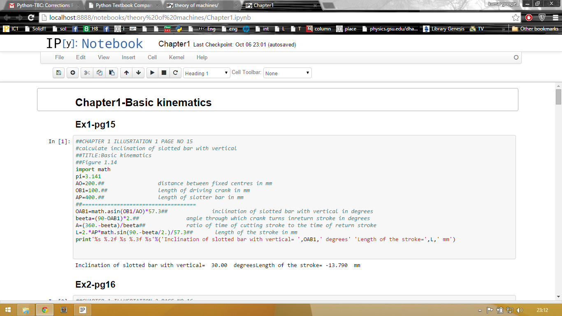This screenshot has width=562, height=316.
Task: Click the Chapter1 notebook title to rename
Action: pyautogui.click(x=174, y=44)
